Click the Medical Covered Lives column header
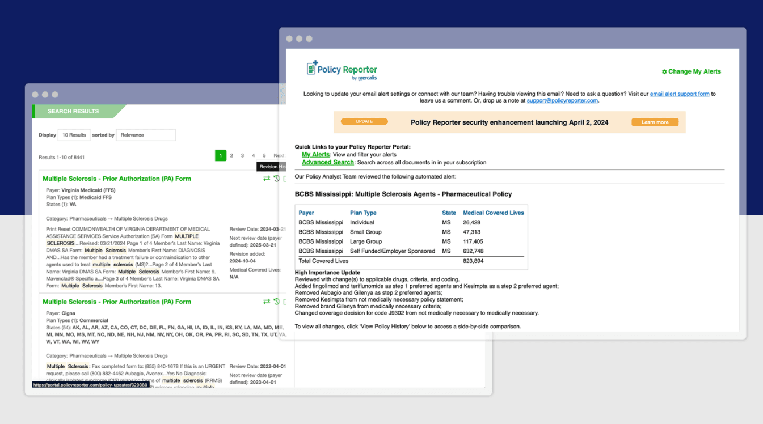 tap(494, 213)
